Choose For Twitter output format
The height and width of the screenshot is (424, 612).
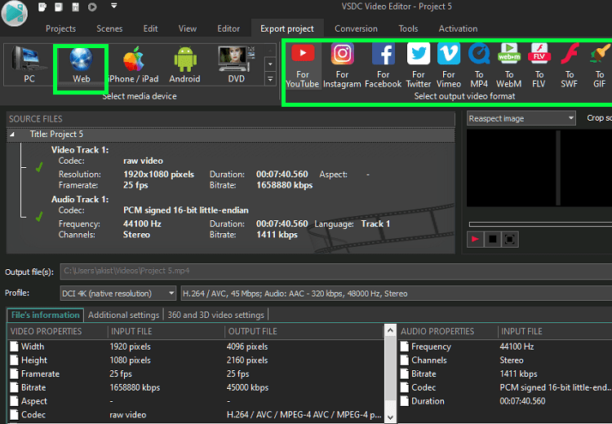tap(419, 66)
